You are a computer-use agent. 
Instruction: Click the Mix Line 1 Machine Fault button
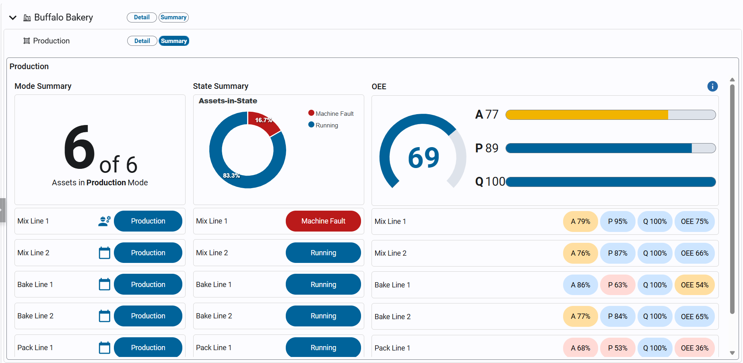[x=323, y=221]
